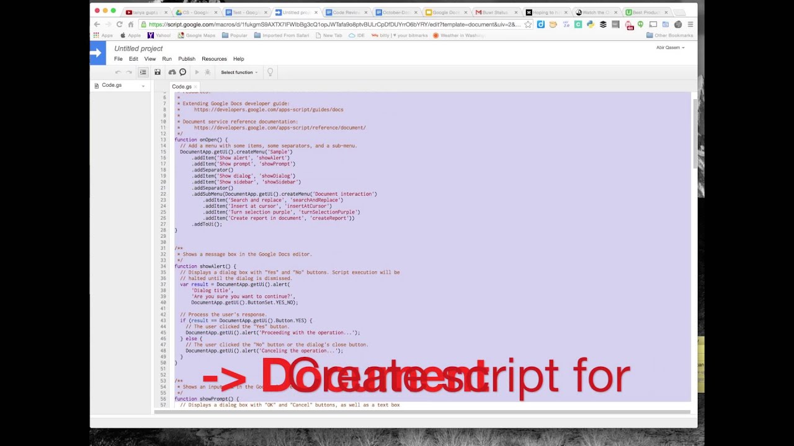Click 'function showAlert() {' code line
The width and height of the screenshot is (794, 446).
(x=205, y=266)
